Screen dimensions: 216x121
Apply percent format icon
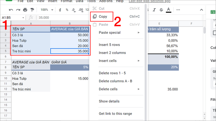tap(67, 10)
